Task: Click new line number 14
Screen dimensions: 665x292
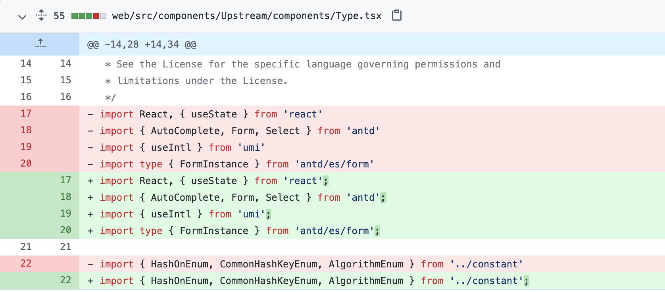Action: pyautogui.click(x=65, y=63)
